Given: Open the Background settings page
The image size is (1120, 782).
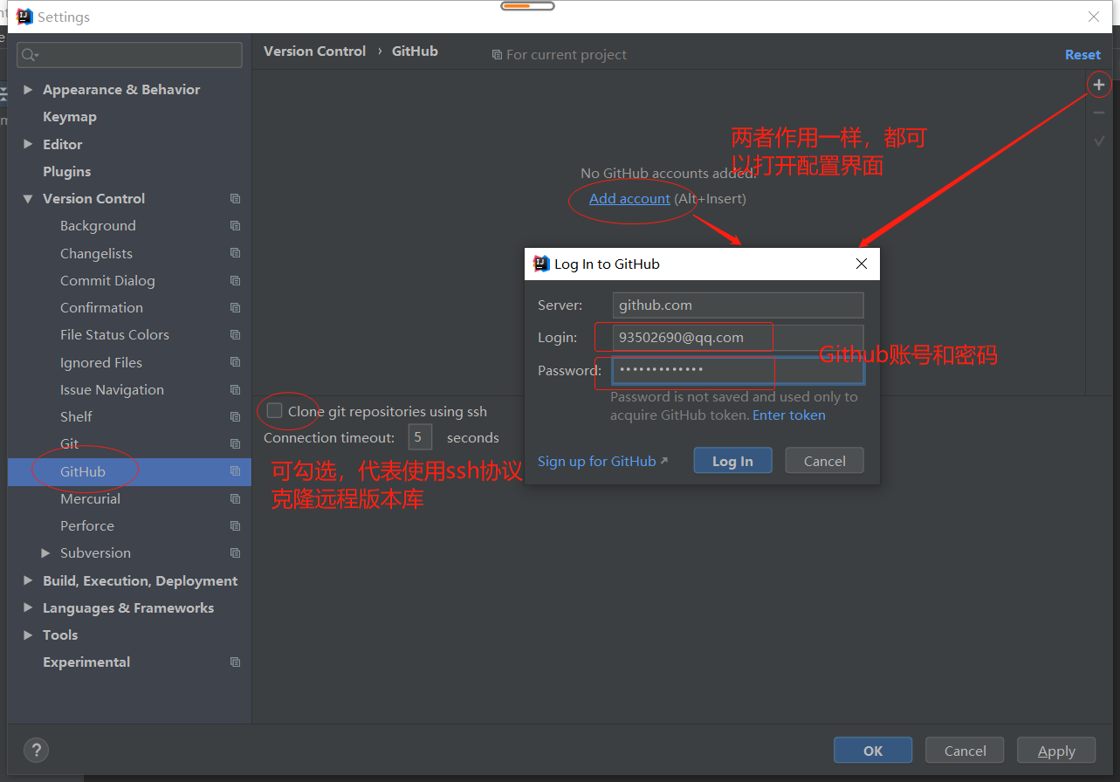Looking at the screenshot, I should click(x=98, y=225).
